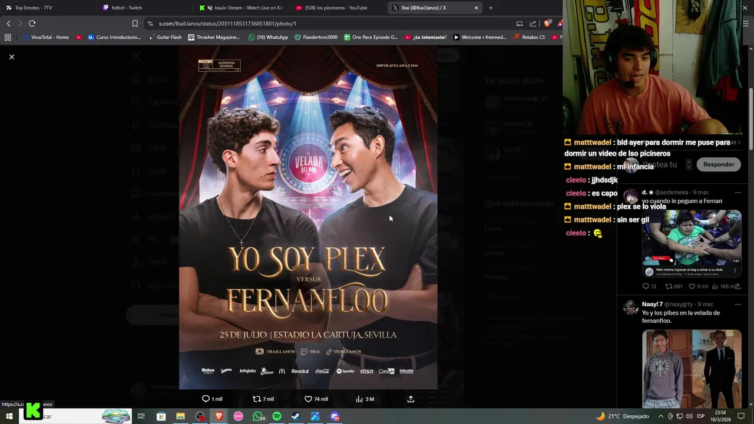Like the photo post showing 74 mil

point(316,399)
